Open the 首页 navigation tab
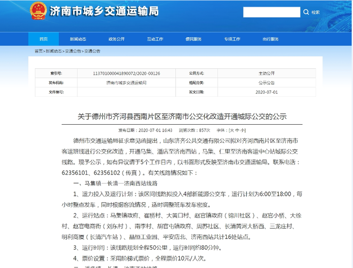 pyautogui.click(x=44, y=39)
